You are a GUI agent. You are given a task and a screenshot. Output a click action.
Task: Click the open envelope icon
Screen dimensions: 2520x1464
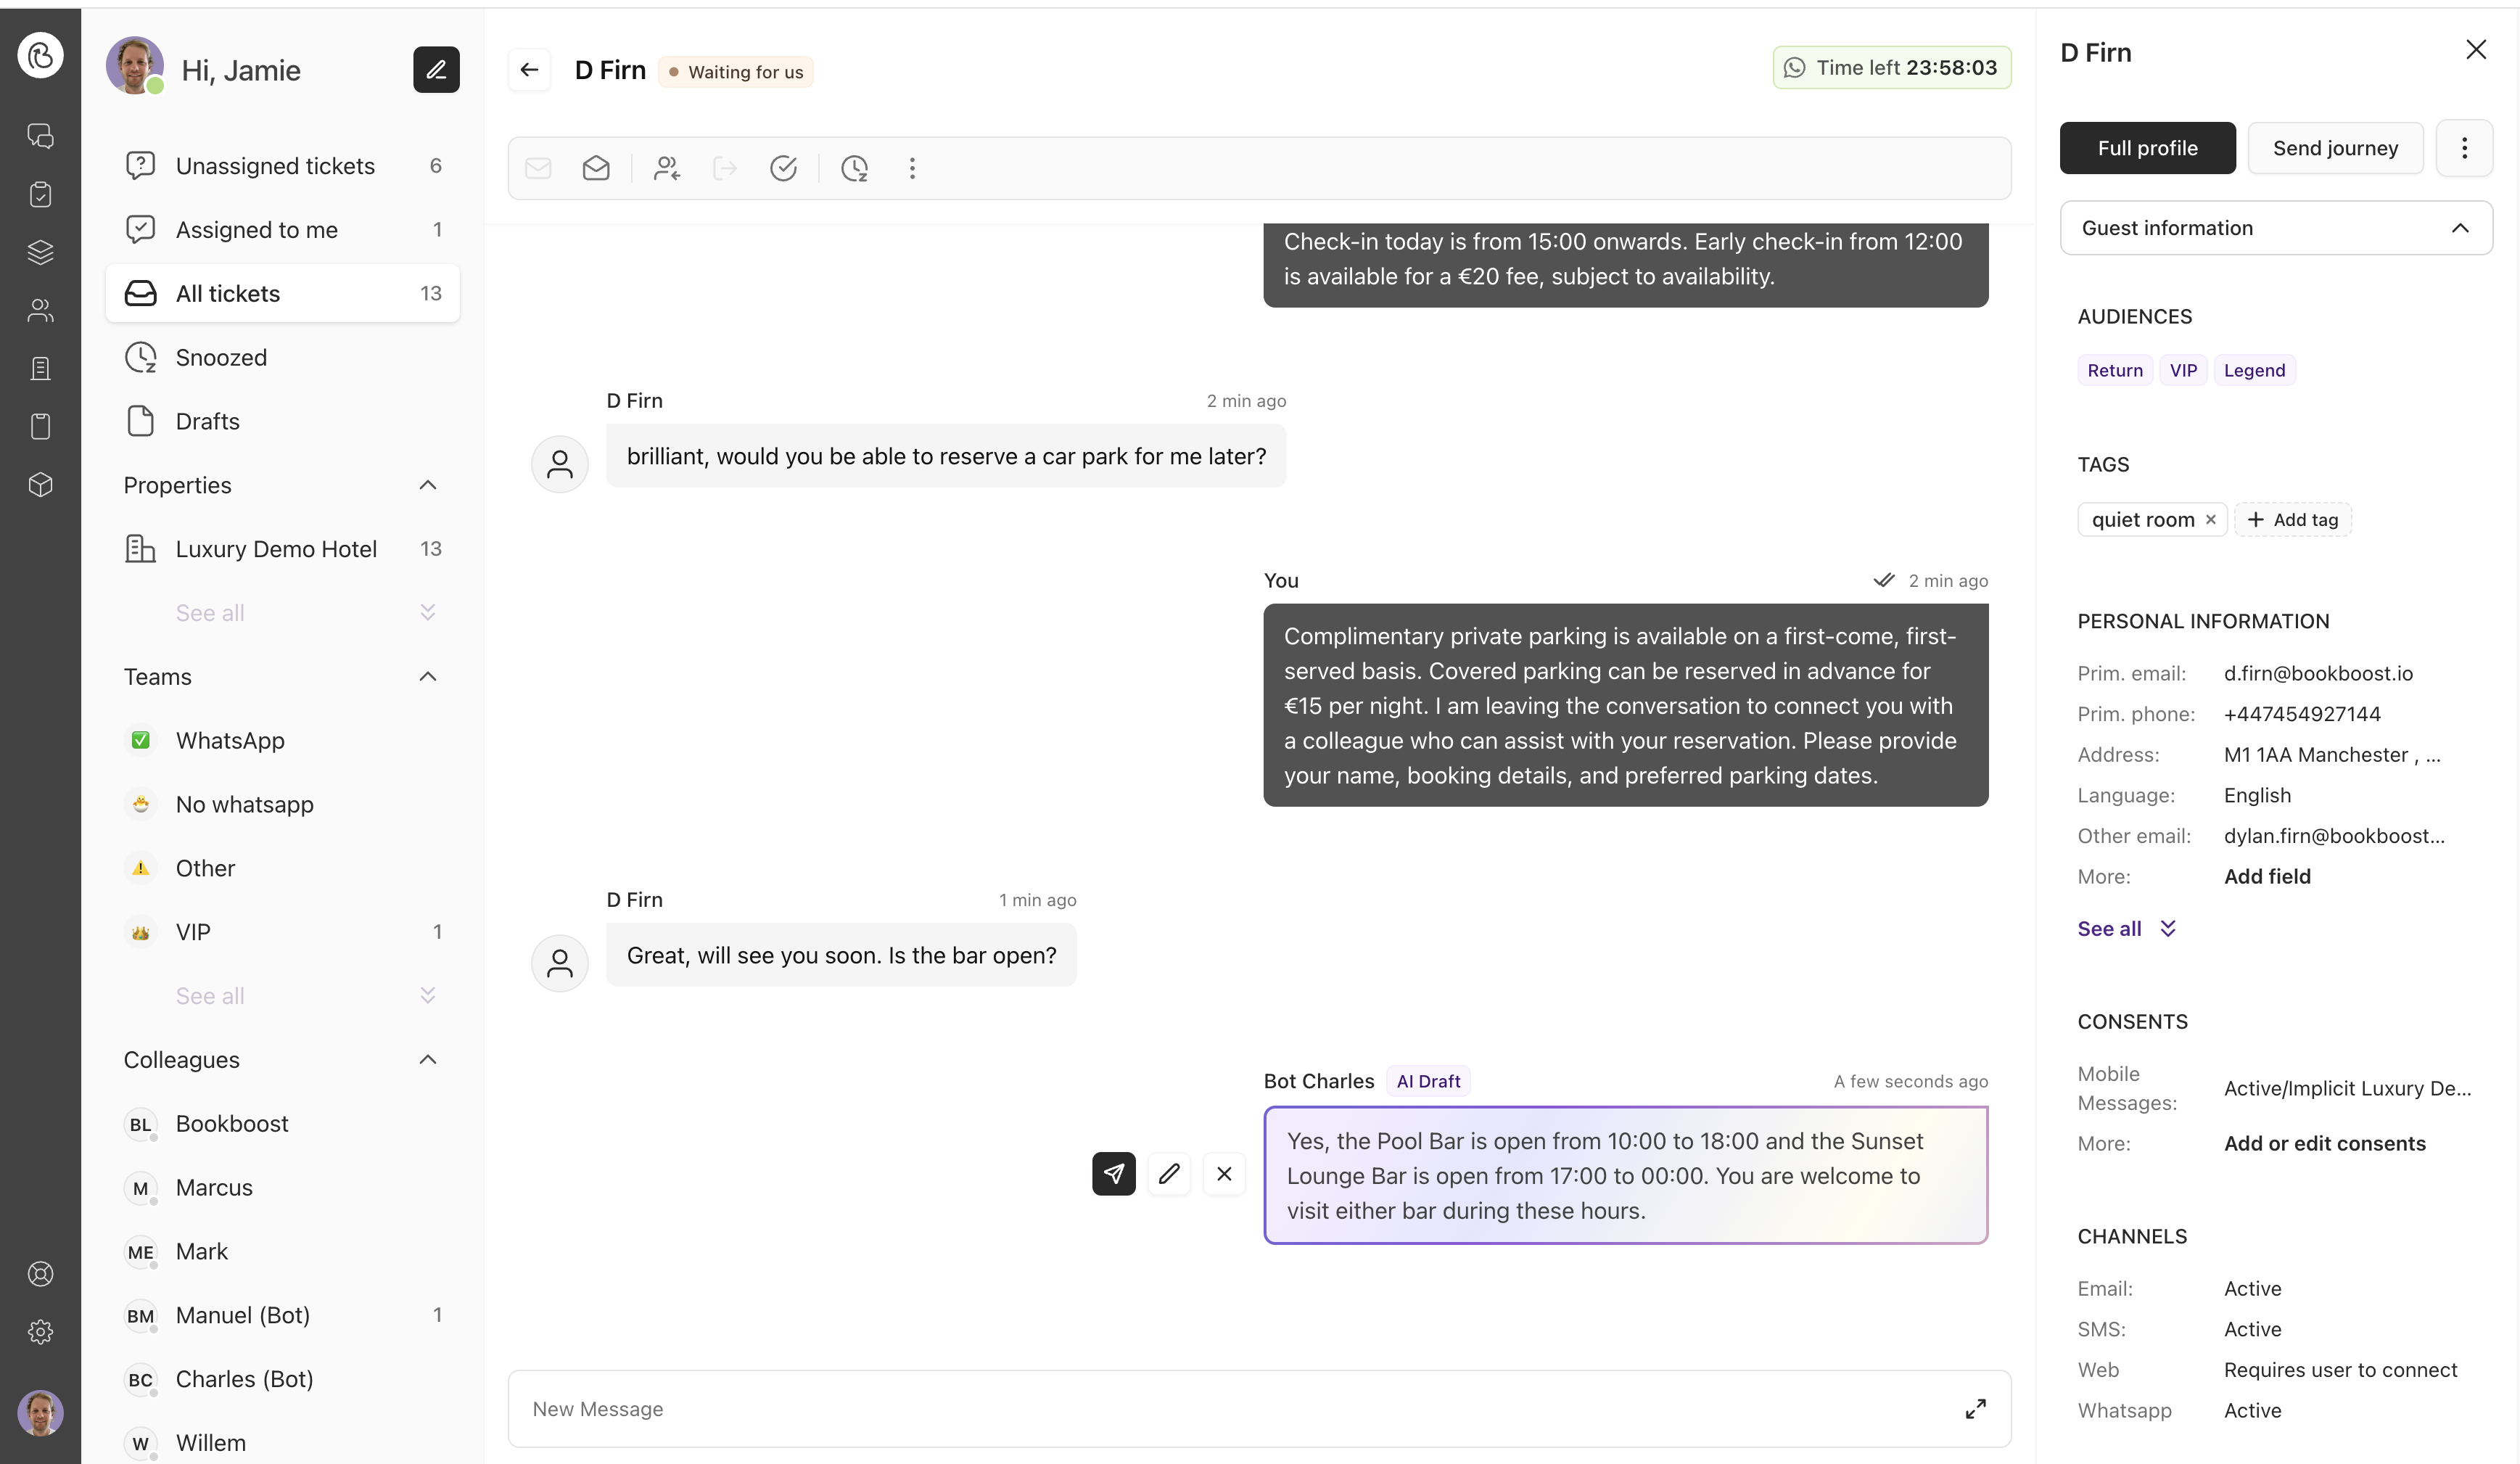596,168
